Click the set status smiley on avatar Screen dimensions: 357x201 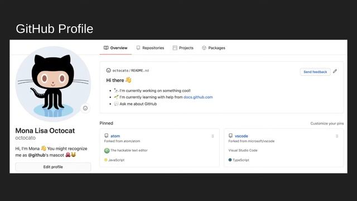[85, 108]
